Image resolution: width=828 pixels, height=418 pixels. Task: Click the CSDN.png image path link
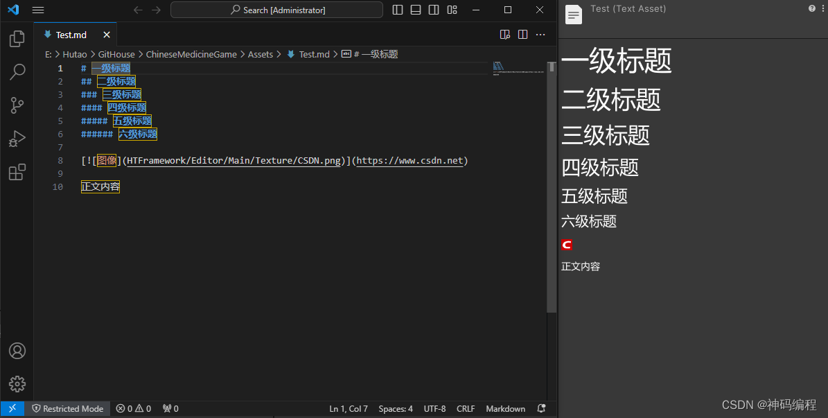(234, 161)
